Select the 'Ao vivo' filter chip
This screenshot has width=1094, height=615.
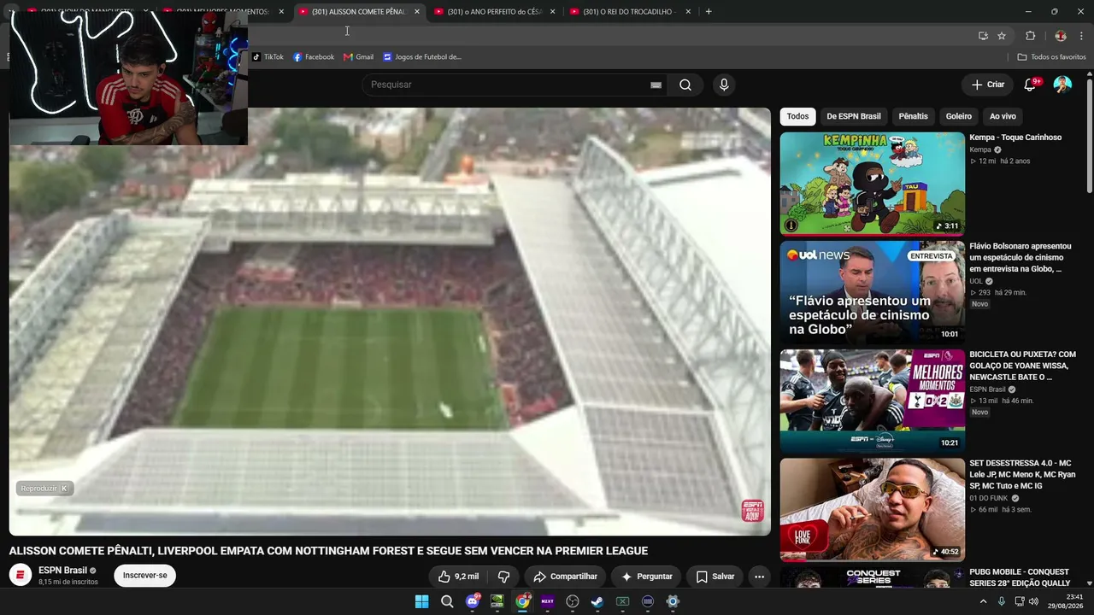(x=1003, y=116)
